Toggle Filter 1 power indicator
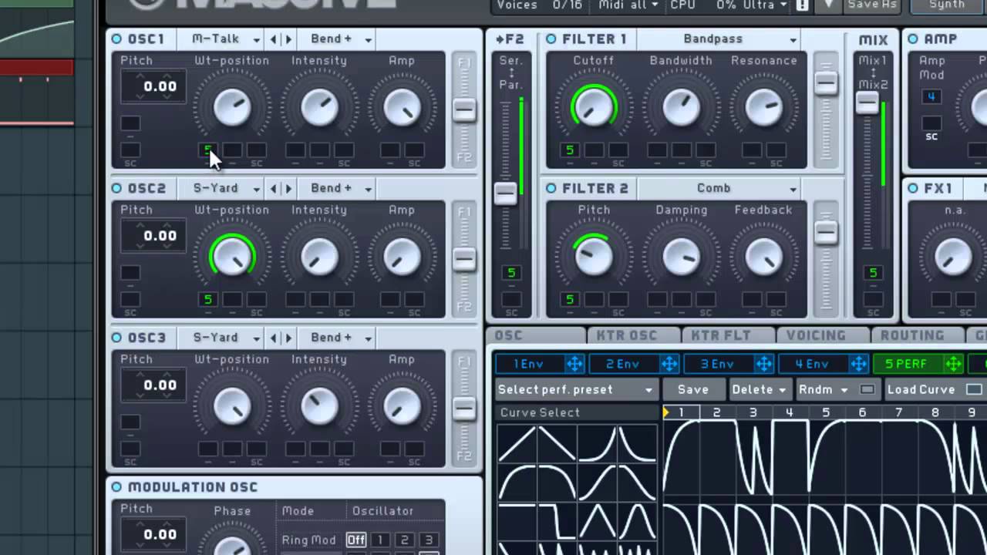This screenshot has height=555, width=987. click(551, 39)
